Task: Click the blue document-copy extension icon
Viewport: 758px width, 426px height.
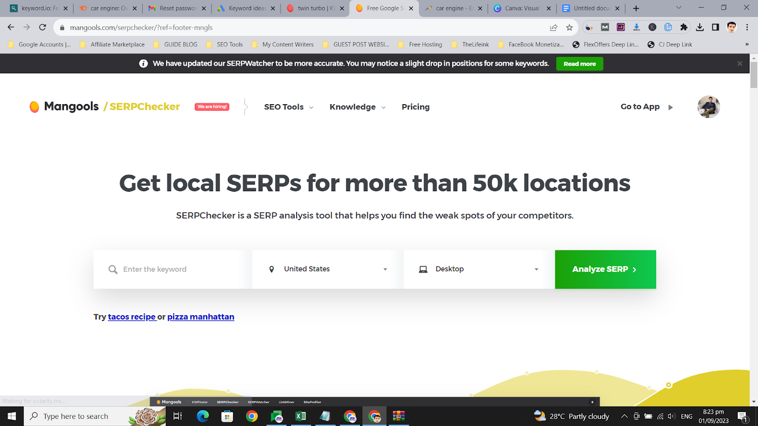Action: tap(668, 27)
